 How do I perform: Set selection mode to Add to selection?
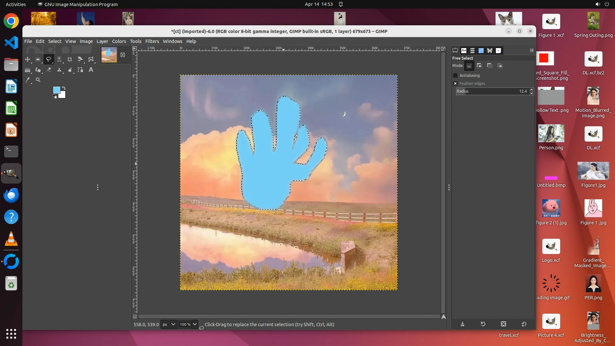(x=480, y=66)
